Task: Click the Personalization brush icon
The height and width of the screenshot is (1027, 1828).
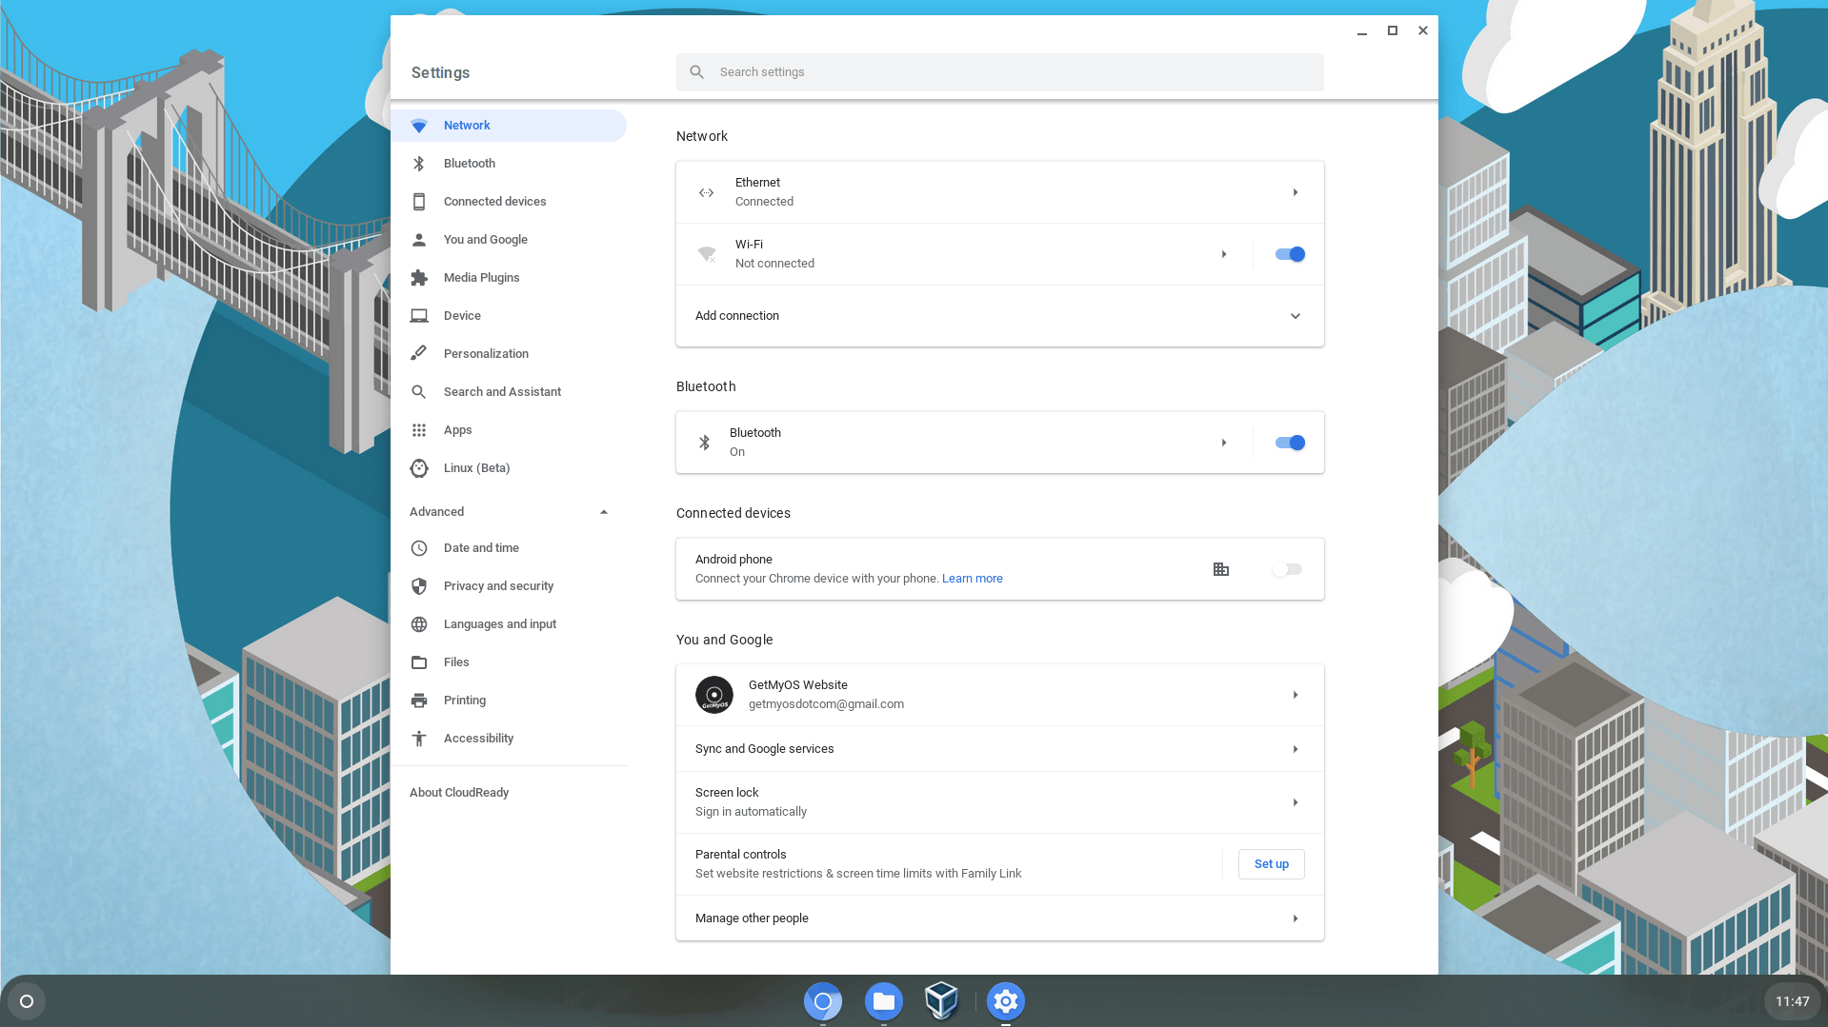Action: pyautogui.click(x=419, y=354)
